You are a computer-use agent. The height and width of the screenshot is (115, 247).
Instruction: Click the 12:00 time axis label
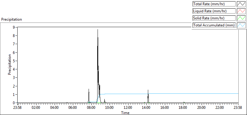[x=128, y=108]
